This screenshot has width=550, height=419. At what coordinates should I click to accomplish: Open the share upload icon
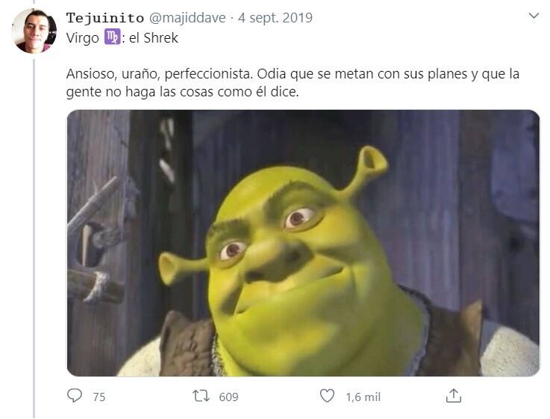tap(453, 396)
